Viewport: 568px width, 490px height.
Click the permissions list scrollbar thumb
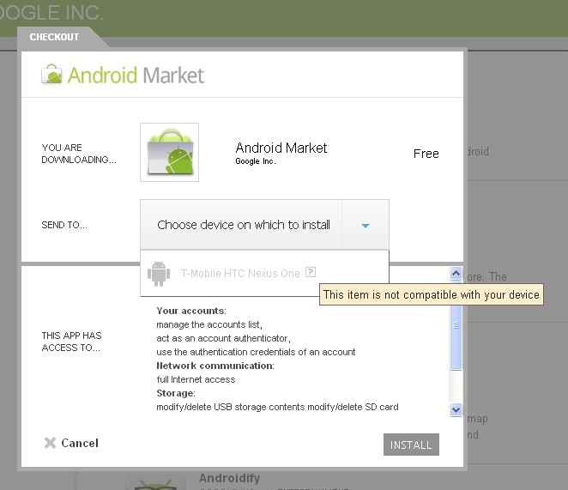pyautogui.click(x=456, y=325)
